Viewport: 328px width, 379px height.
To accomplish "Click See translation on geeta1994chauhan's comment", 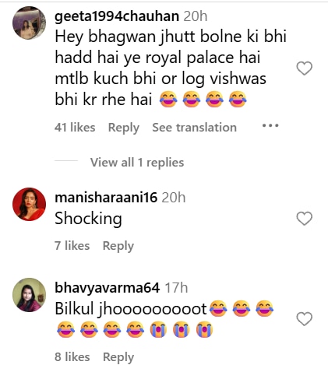I will [x=194, y=128].
